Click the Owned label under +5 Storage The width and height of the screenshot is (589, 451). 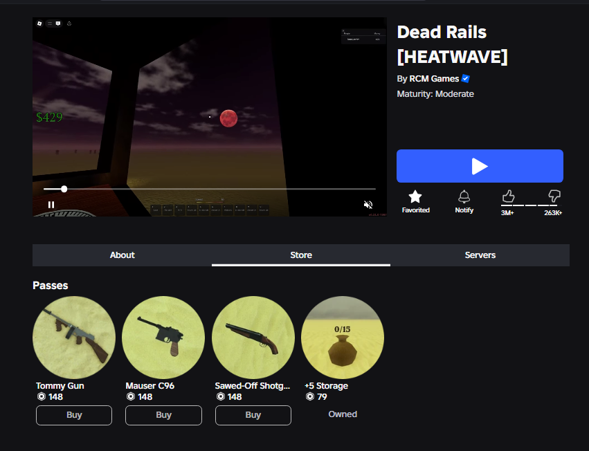pyautogui.click(x=343, y=414)
